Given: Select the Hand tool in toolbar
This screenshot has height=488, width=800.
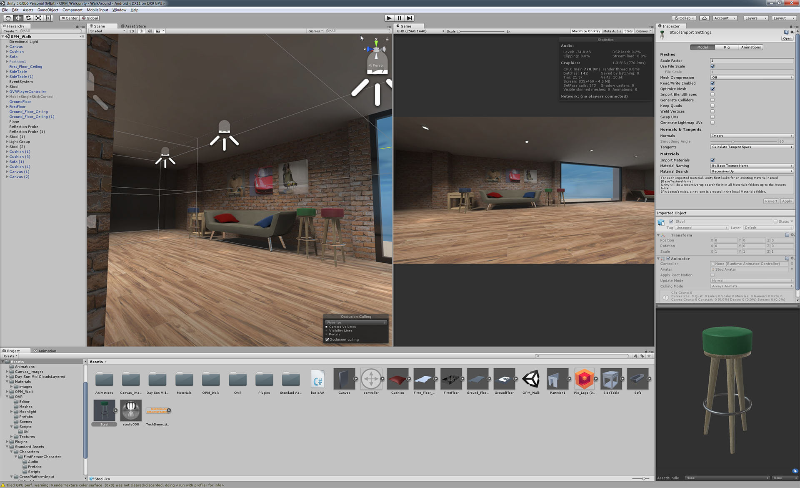Looking at the screenshot, I should pos(8,18).
